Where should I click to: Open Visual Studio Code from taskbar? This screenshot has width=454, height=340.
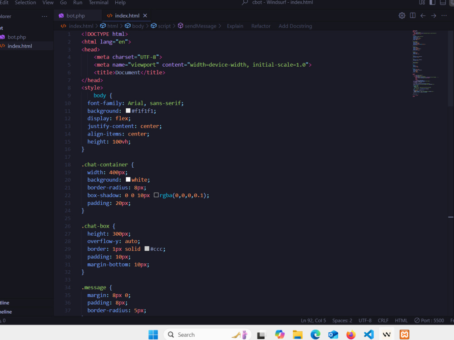369,335
